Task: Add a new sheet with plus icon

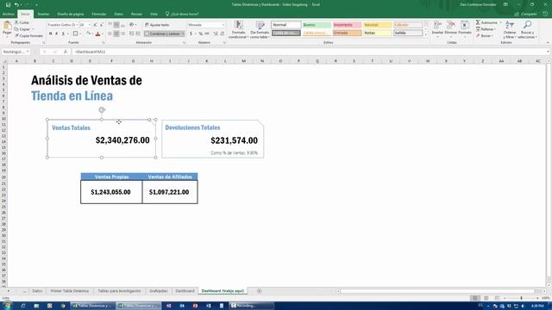Action: point(260,291)
